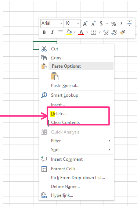This screenshot has height=206, width=137.
Task: Open Borders dropdown arrow
Action: coord(100,32)
